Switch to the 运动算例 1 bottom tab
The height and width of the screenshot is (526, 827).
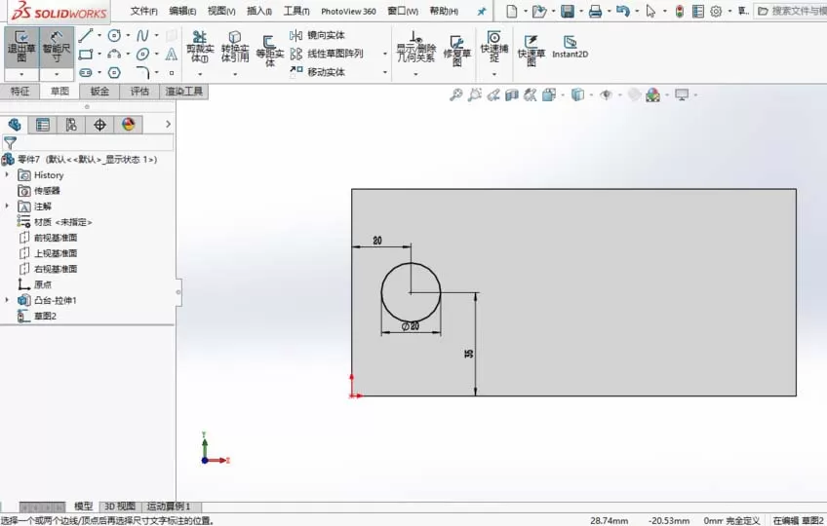click(169, 507)
